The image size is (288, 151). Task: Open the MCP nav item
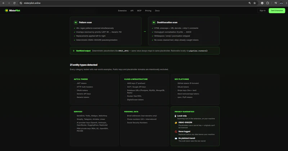139,11
